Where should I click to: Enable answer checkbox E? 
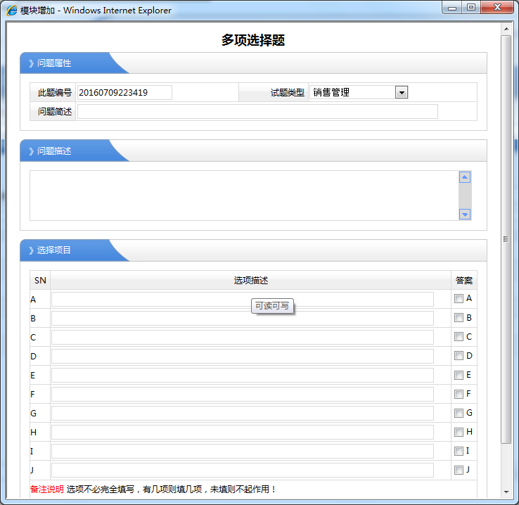459,375
